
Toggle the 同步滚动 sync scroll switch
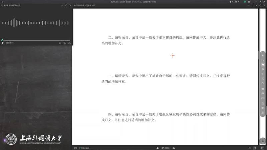click(x=80, y=148)
